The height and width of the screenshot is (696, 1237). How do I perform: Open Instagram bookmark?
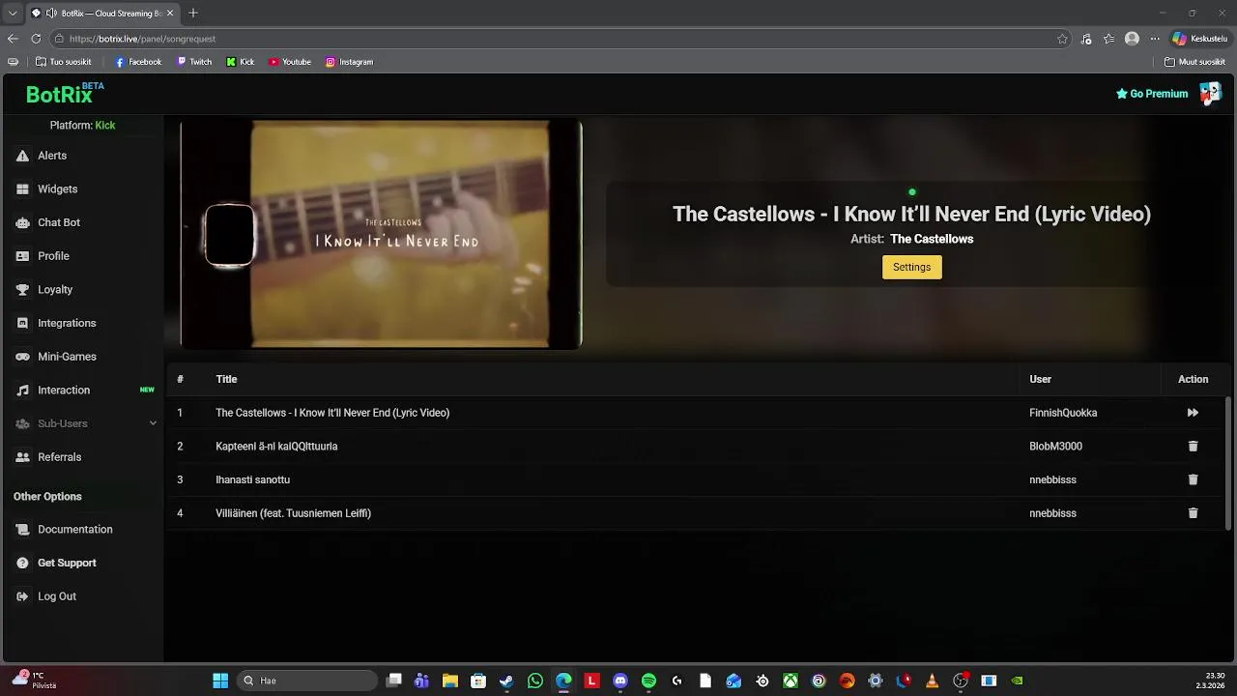349,62
